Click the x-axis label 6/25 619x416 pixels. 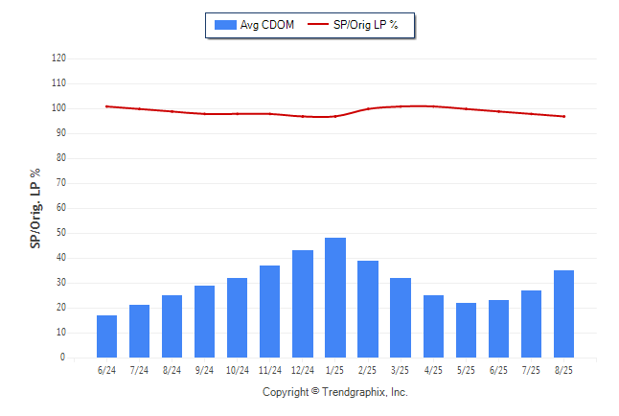click(498, 370)
